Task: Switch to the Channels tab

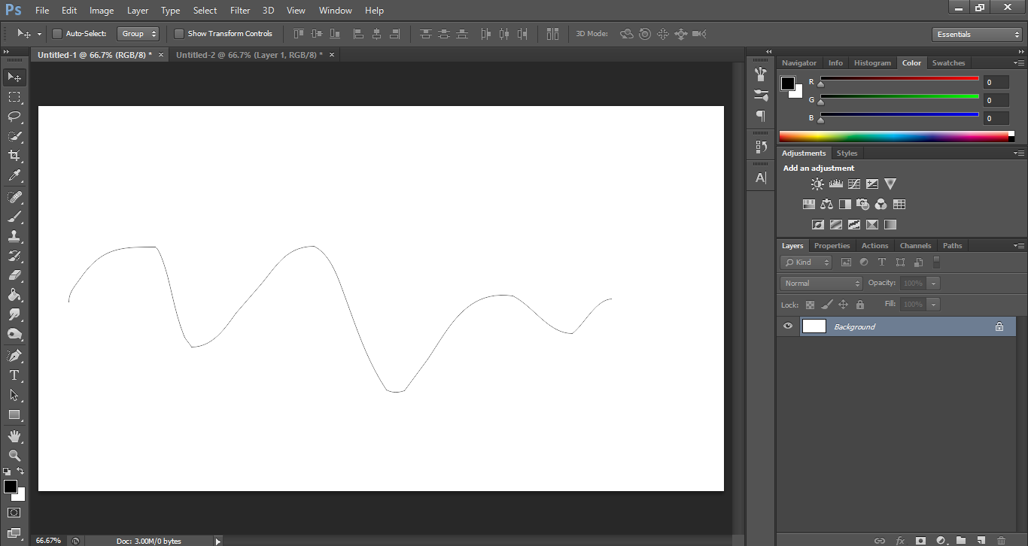Action: pyautogui.click(x=915, y=245)
